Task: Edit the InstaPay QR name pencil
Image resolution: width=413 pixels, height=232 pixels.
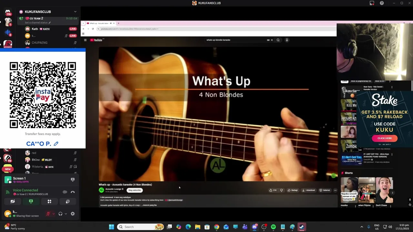Action: tap(56, 144)
